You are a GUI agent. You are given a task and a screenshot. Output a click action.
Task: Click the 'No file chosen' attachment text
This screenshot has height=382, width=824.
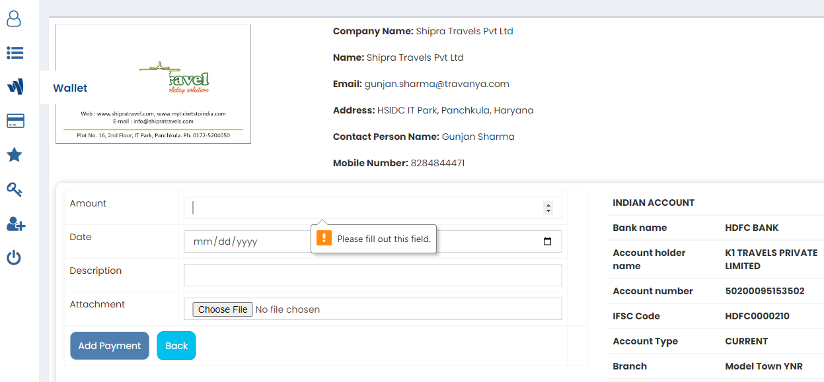287,309
